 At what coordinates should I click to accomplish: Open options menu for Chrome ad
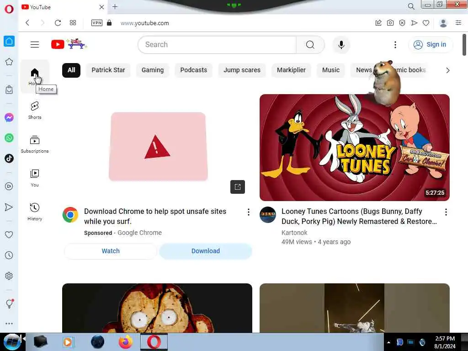click(x=248, y=212)
